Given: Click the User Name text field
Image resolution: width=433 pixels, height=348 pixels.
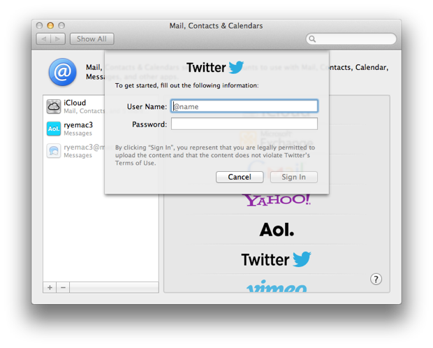Looking at the screenshot, I should tap(244, 106).
